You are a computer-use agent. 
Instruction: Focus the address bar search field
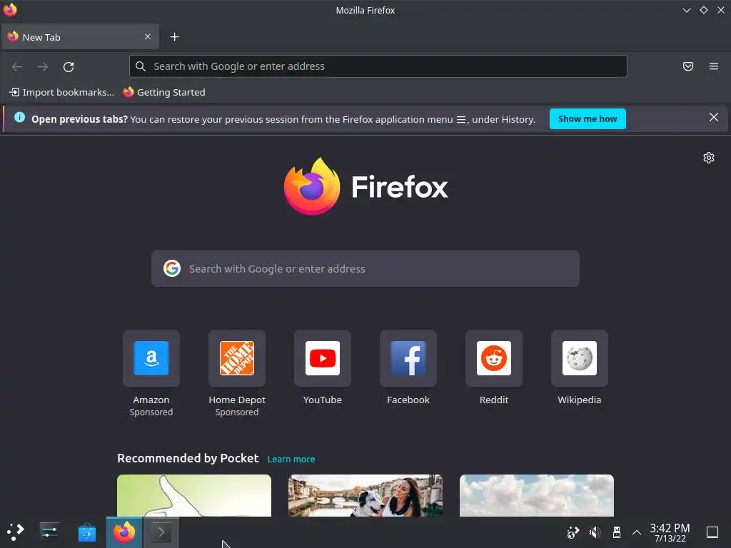378,66
